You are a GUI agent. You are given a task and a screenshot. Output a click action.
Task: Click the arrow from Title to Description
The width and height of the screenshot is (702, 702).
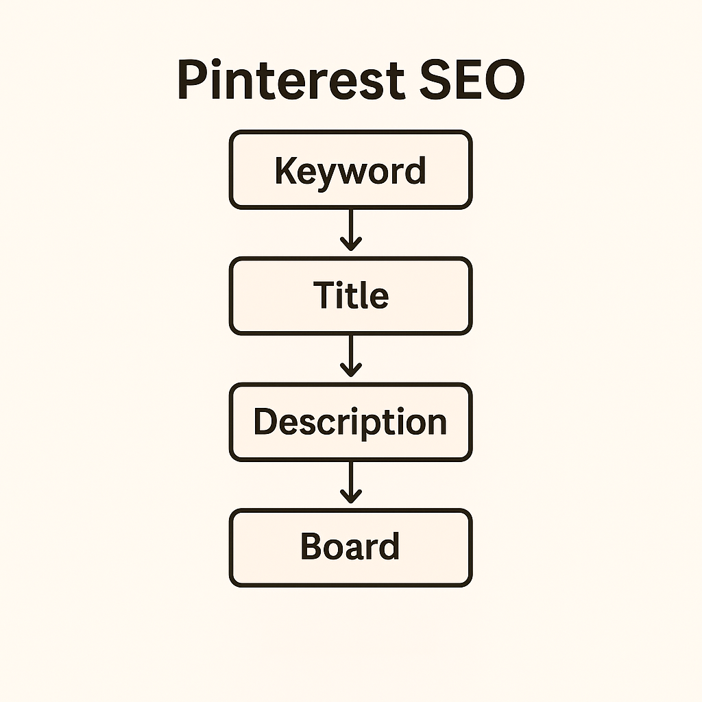click(351, 355)
